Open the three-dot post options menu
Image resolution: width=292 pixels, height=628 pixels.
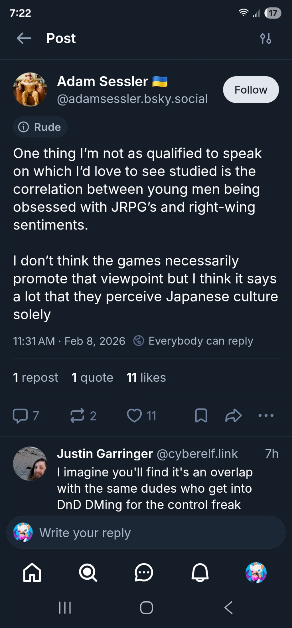266,416
